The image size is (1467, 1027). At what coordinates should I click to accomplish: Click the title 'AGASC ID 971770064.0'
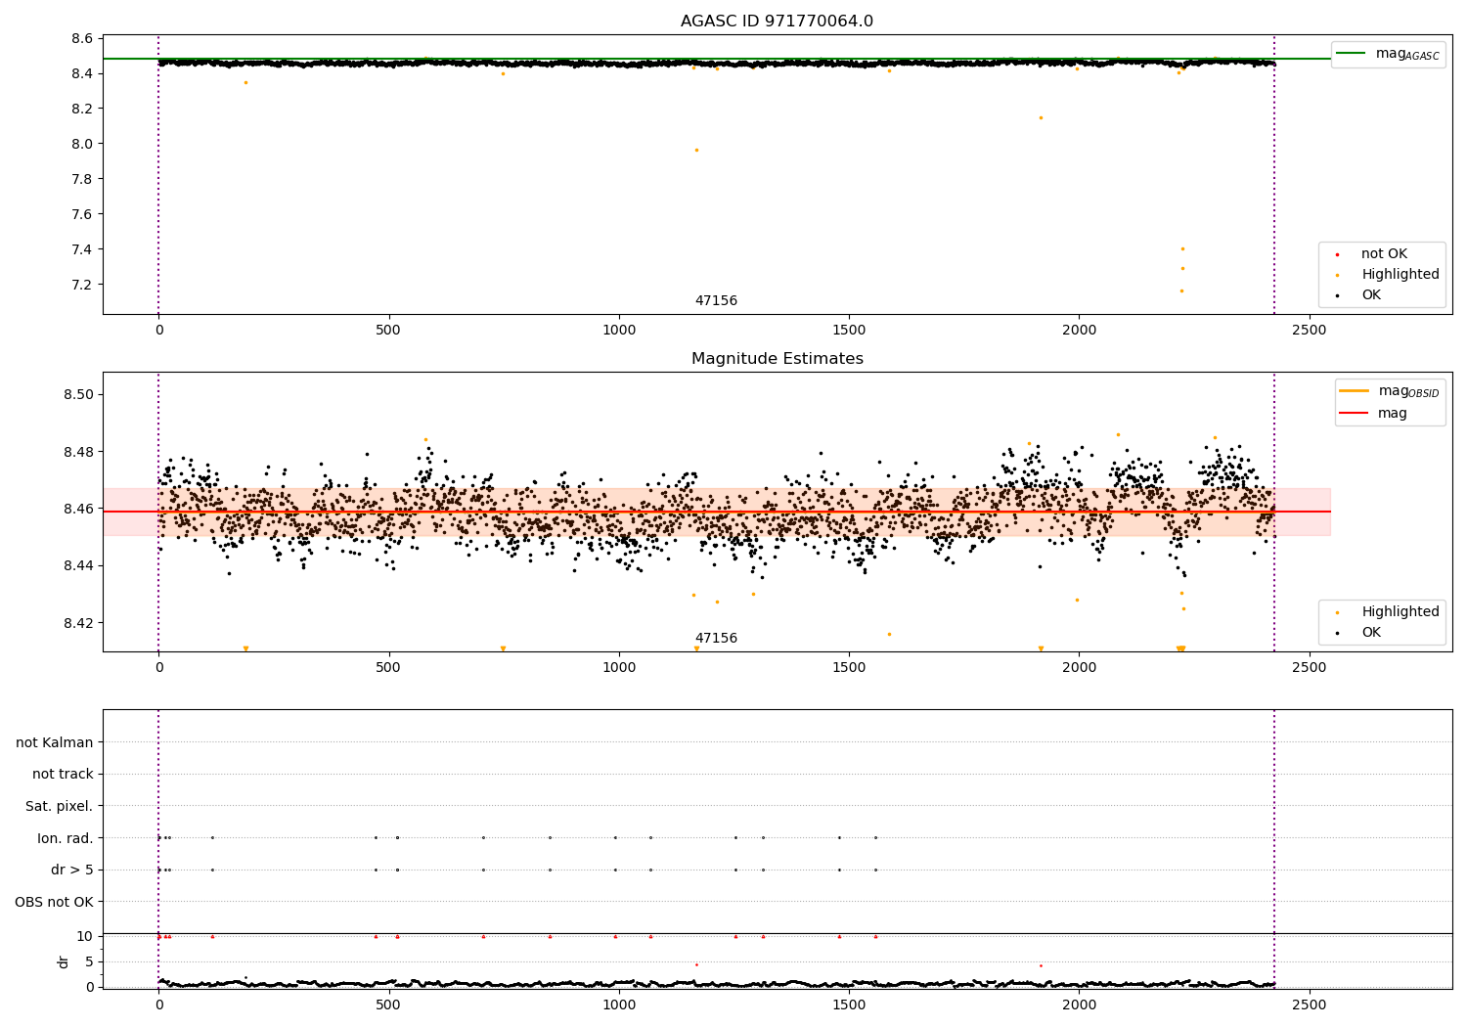777,22
